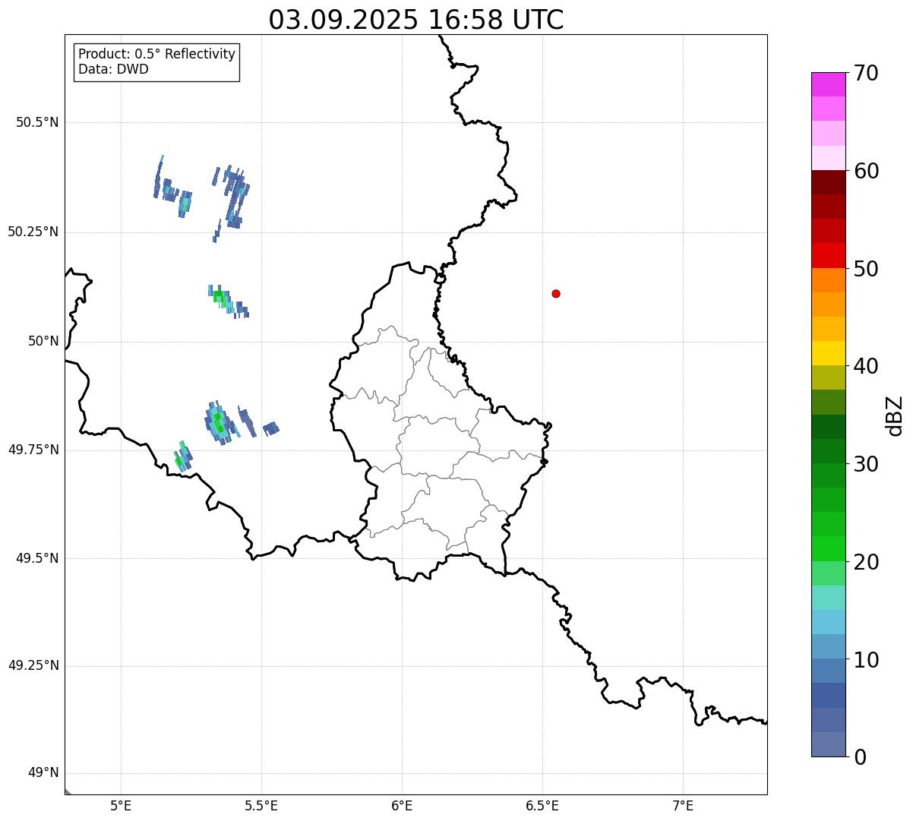Pick the yellow colorbar swatch just above 40
The width and height of the screenshot is (913, 821).
tap(828, 353)
